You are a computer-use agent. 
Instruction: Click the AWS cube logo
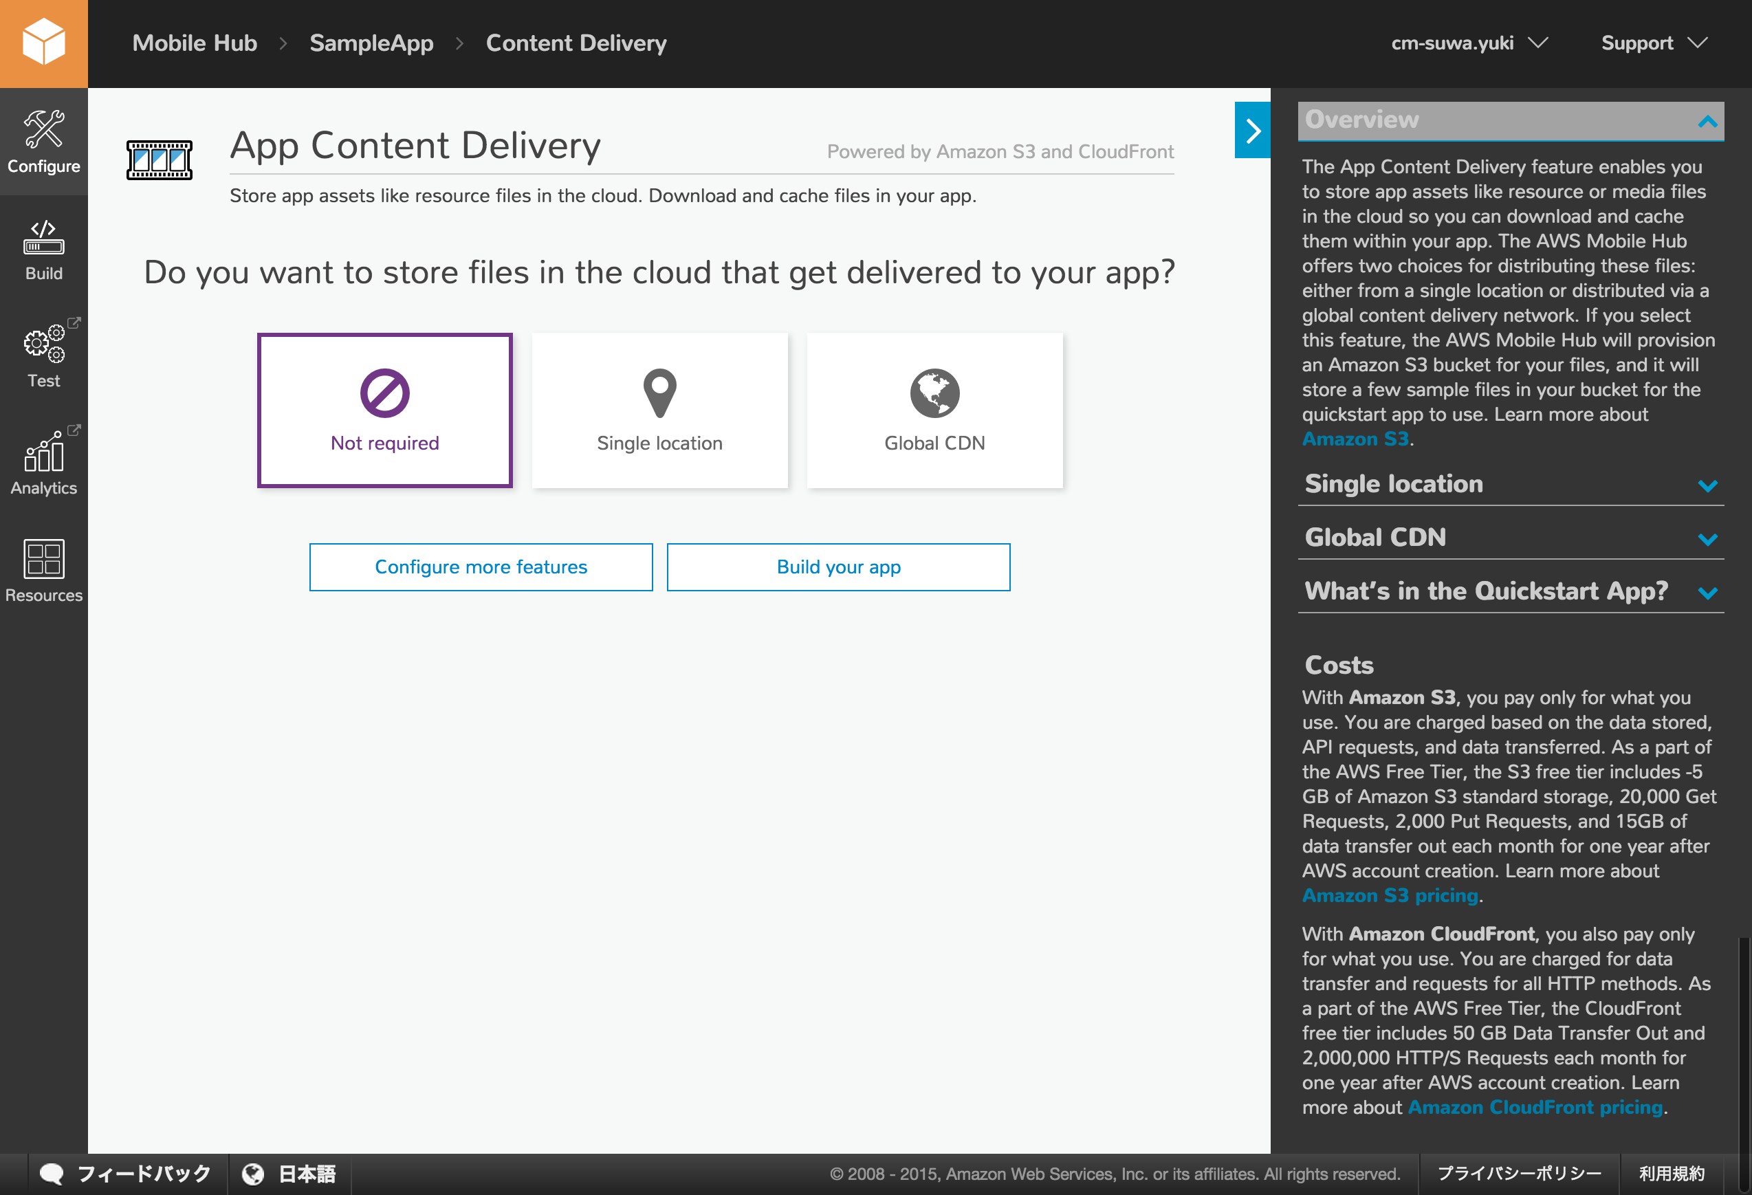(44, 43)
